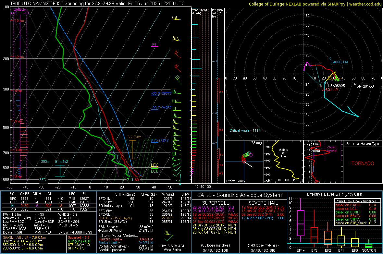Screen dimensions: 383x254
Task: Click the wind barb icon above the caption
Action: pyautogui.click(x=168, y=236)
